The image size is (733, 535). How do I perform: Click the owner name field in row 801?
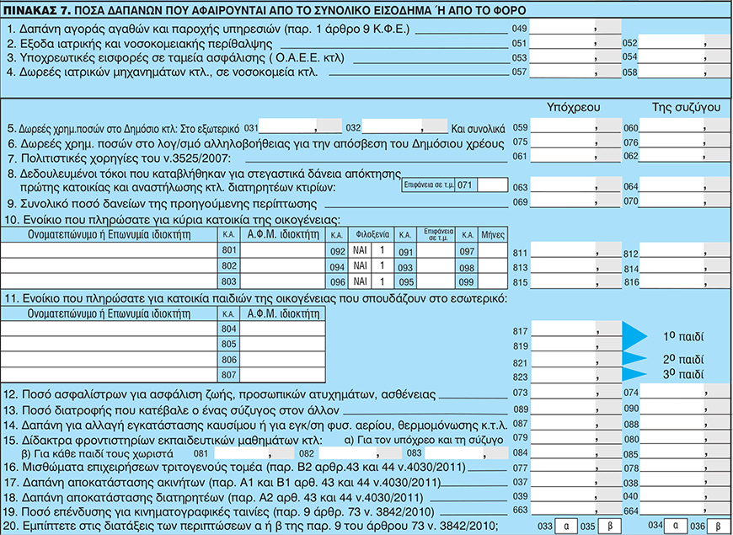pos(109,250)
